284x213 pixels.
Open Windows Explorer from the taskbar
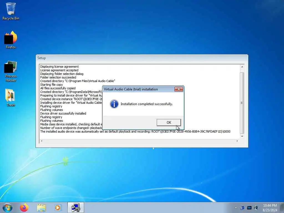(x=41, y=207)
